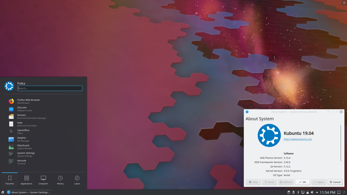Click the "Kubuntu 19.04" heading text
Screen dimensions: 347x195
point(299,133)
